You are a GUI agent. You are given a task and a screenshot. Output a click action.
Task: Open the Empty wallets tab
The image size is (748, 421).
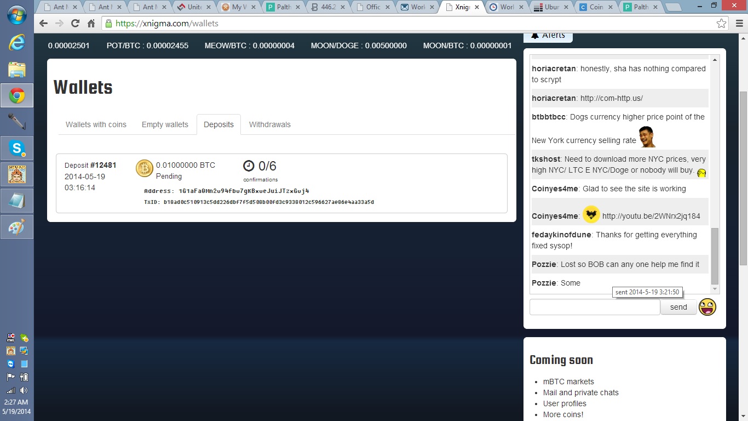point(165,124)
